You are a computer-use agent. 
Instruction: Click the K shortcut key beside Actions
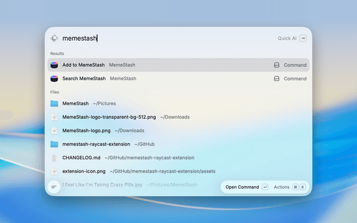coord(302,187)
